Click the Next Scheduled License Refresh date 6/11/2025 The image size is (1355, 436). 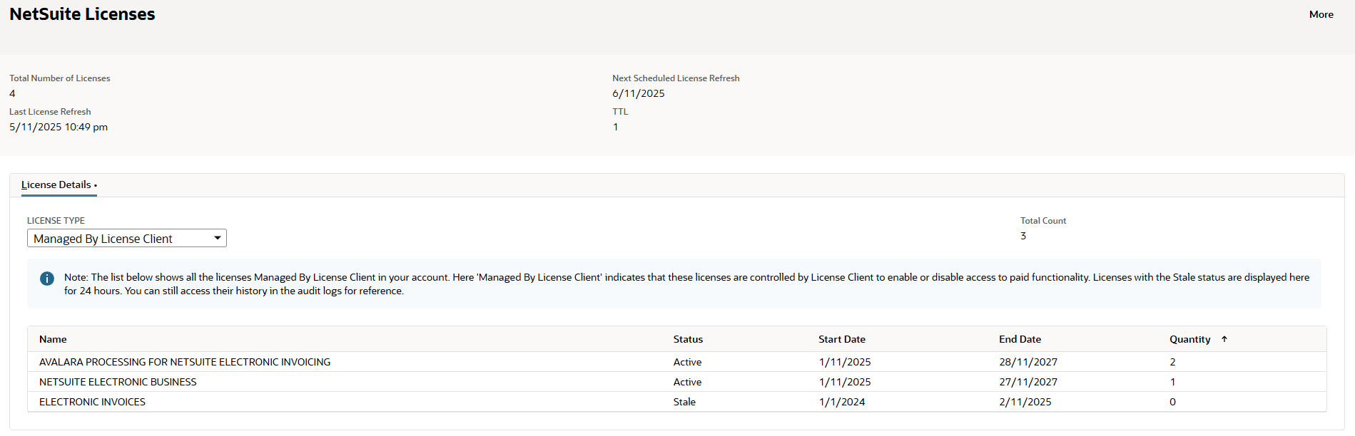coord(639,93)
